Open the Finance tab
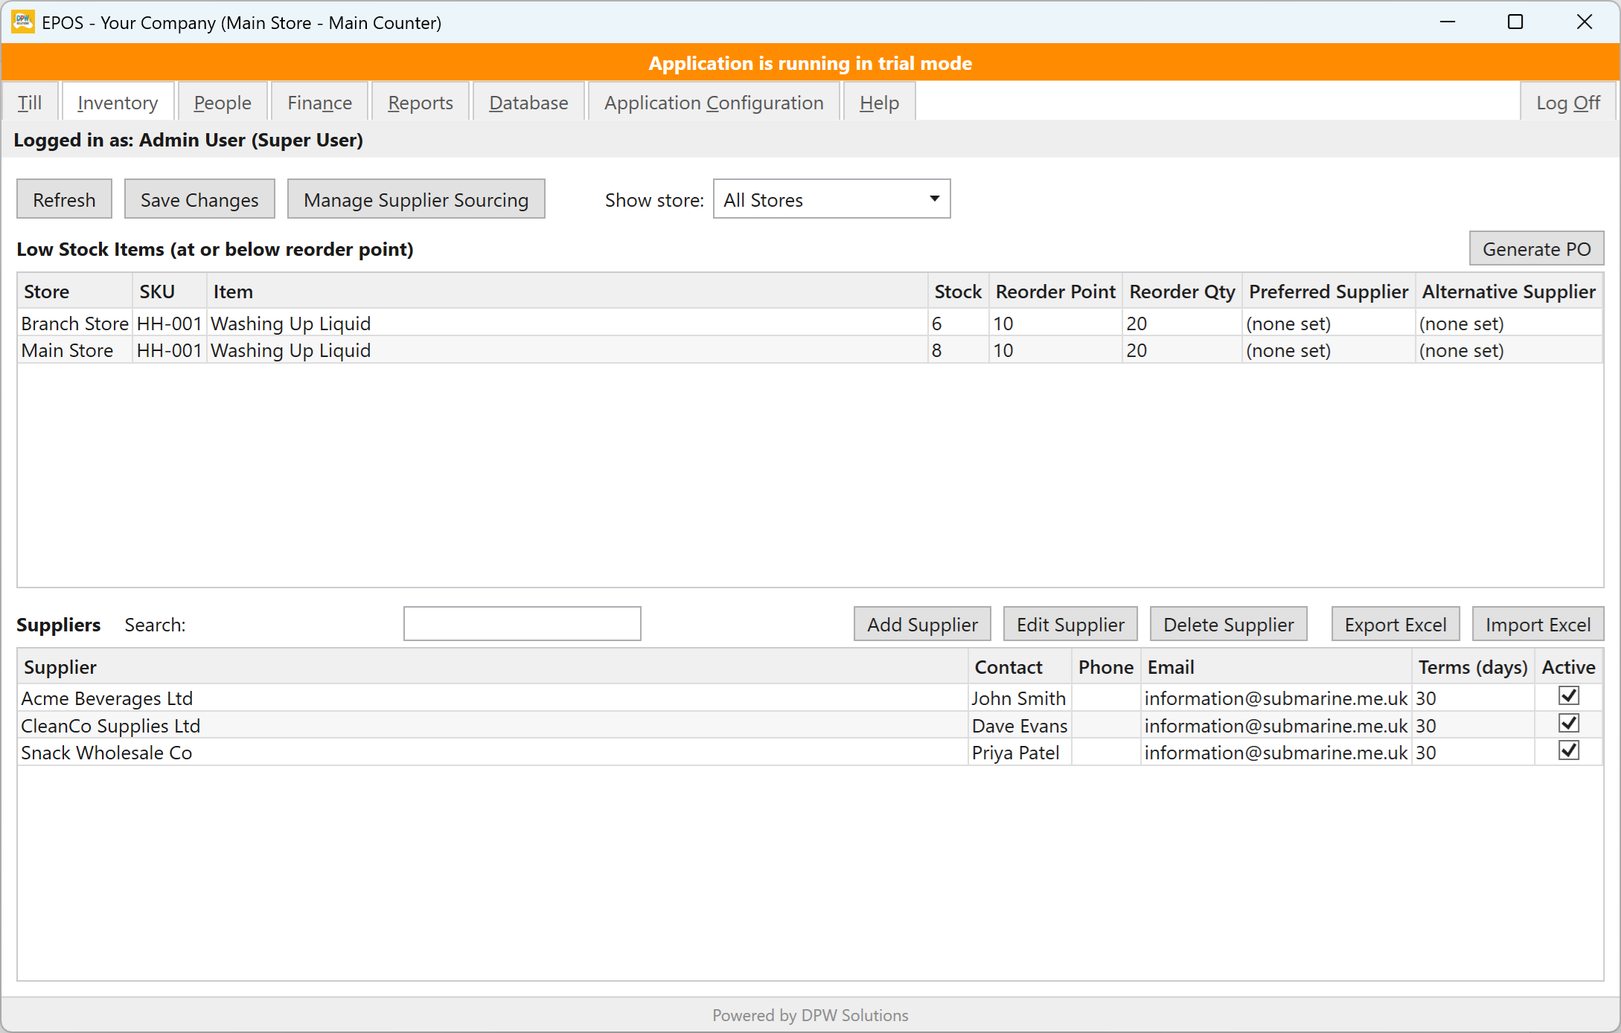Image resolution: width=1621 pixels, height=1033 pixels. click(320, 103)
